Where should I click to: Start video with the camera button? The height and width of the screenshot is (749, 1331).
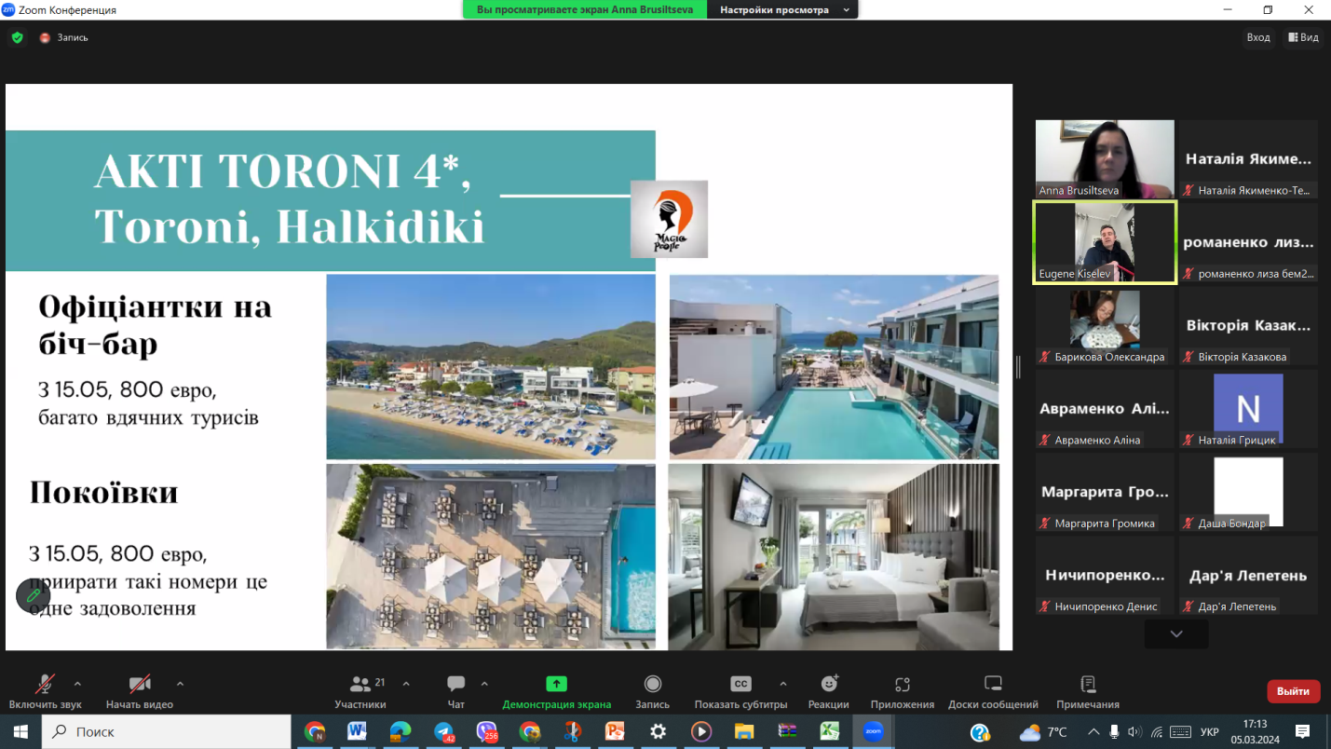[140, 685]
